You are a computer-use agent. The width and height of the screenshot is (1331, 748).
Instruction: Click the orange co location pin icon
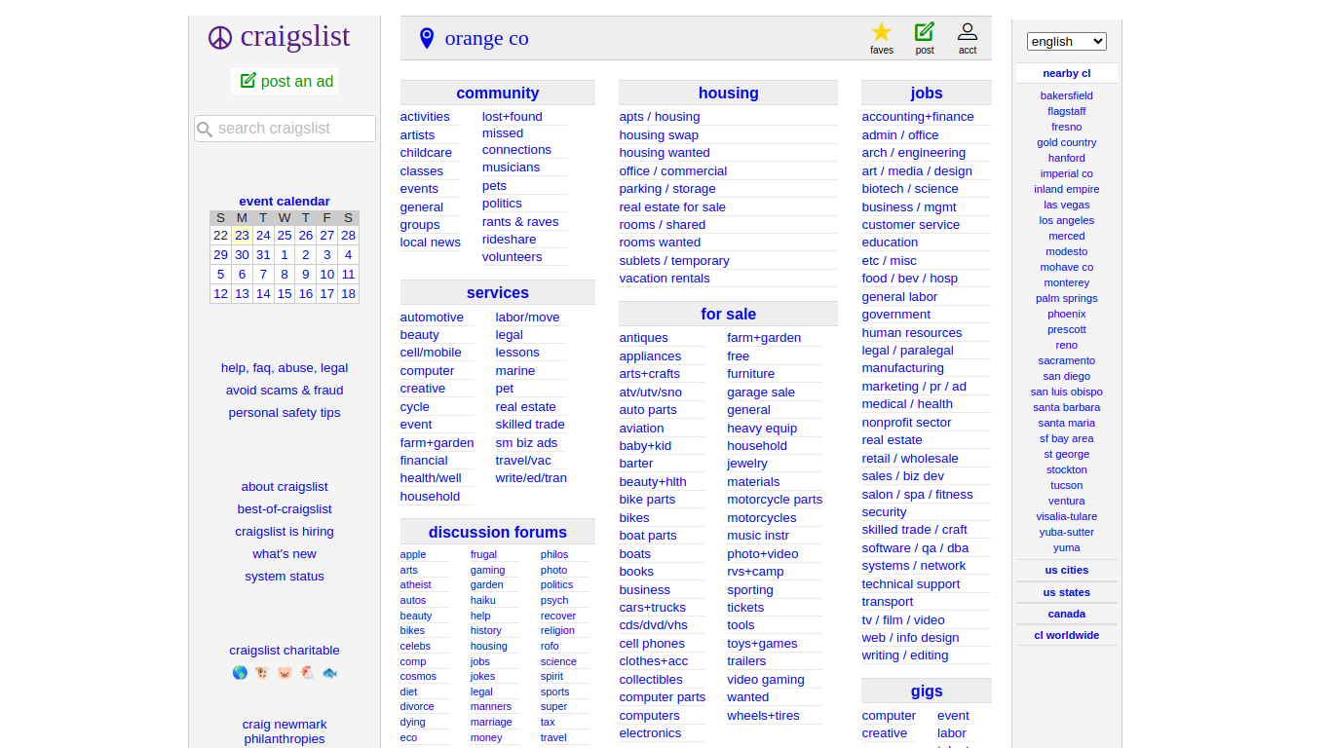click(426, 38)
